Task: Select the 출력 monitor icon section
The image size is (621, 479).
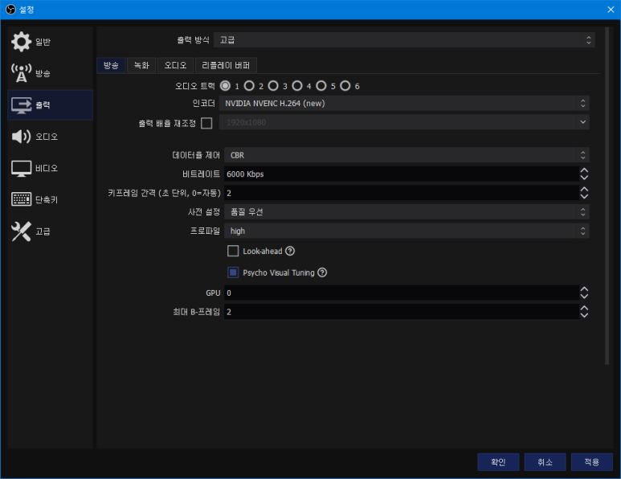Action: [21, 105]
